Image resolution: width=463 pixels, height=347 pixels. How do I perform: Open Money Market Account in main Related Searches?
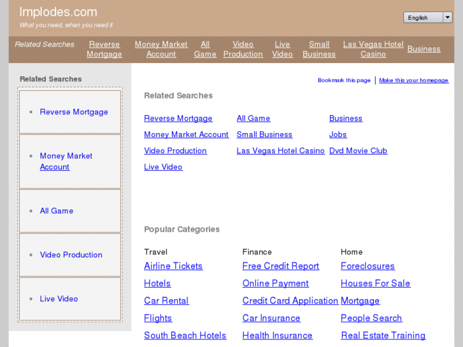click(x=187, y=135)
